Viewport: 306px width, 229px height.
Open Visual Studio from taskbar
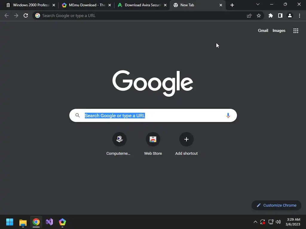tap(49, 222)
